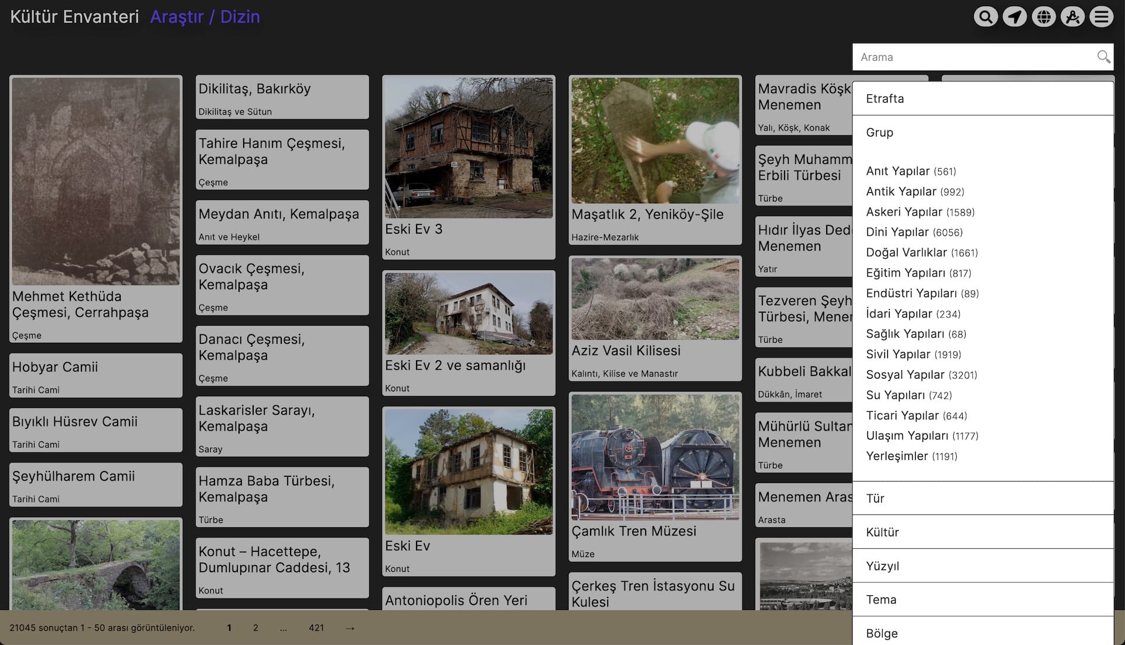Open the Şeyhülharem Camii card
This screenshot has width=1125, height=645.
pyautogui.click(x=96, y=485)
